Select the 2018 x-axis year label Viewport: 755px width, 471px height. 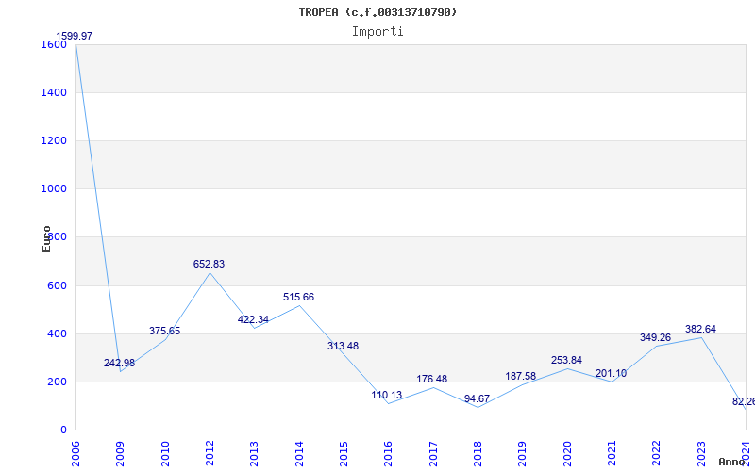pyautogui.click(x=478, y=451)
